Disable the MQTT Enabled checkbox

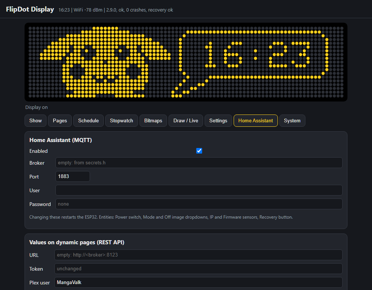pyautogui.click(x=199, y=151)
